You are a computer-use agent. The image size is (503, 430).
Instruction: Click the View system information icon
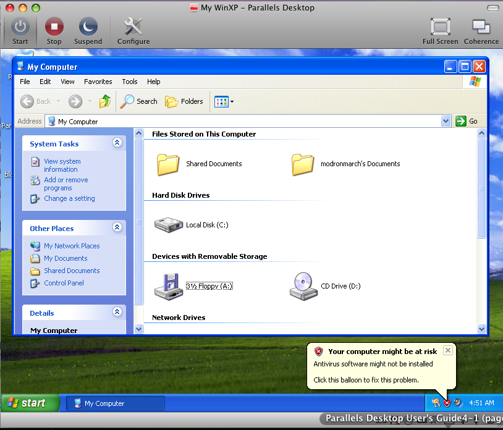pyautogui.click(x=35, y=162)
